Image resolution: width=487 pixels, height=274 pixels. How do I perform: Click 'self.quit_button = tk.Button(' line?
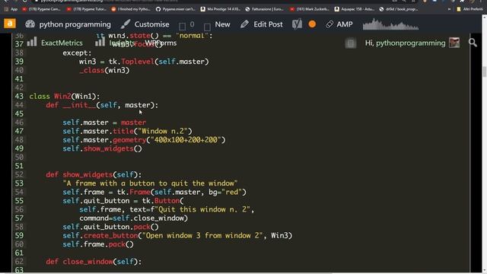[123, 201]
